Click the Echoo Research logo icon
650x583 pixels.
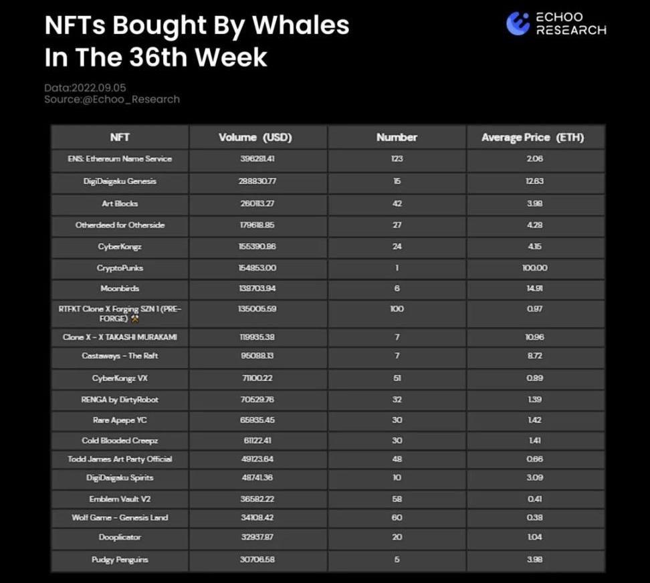(x=518, y=23)
